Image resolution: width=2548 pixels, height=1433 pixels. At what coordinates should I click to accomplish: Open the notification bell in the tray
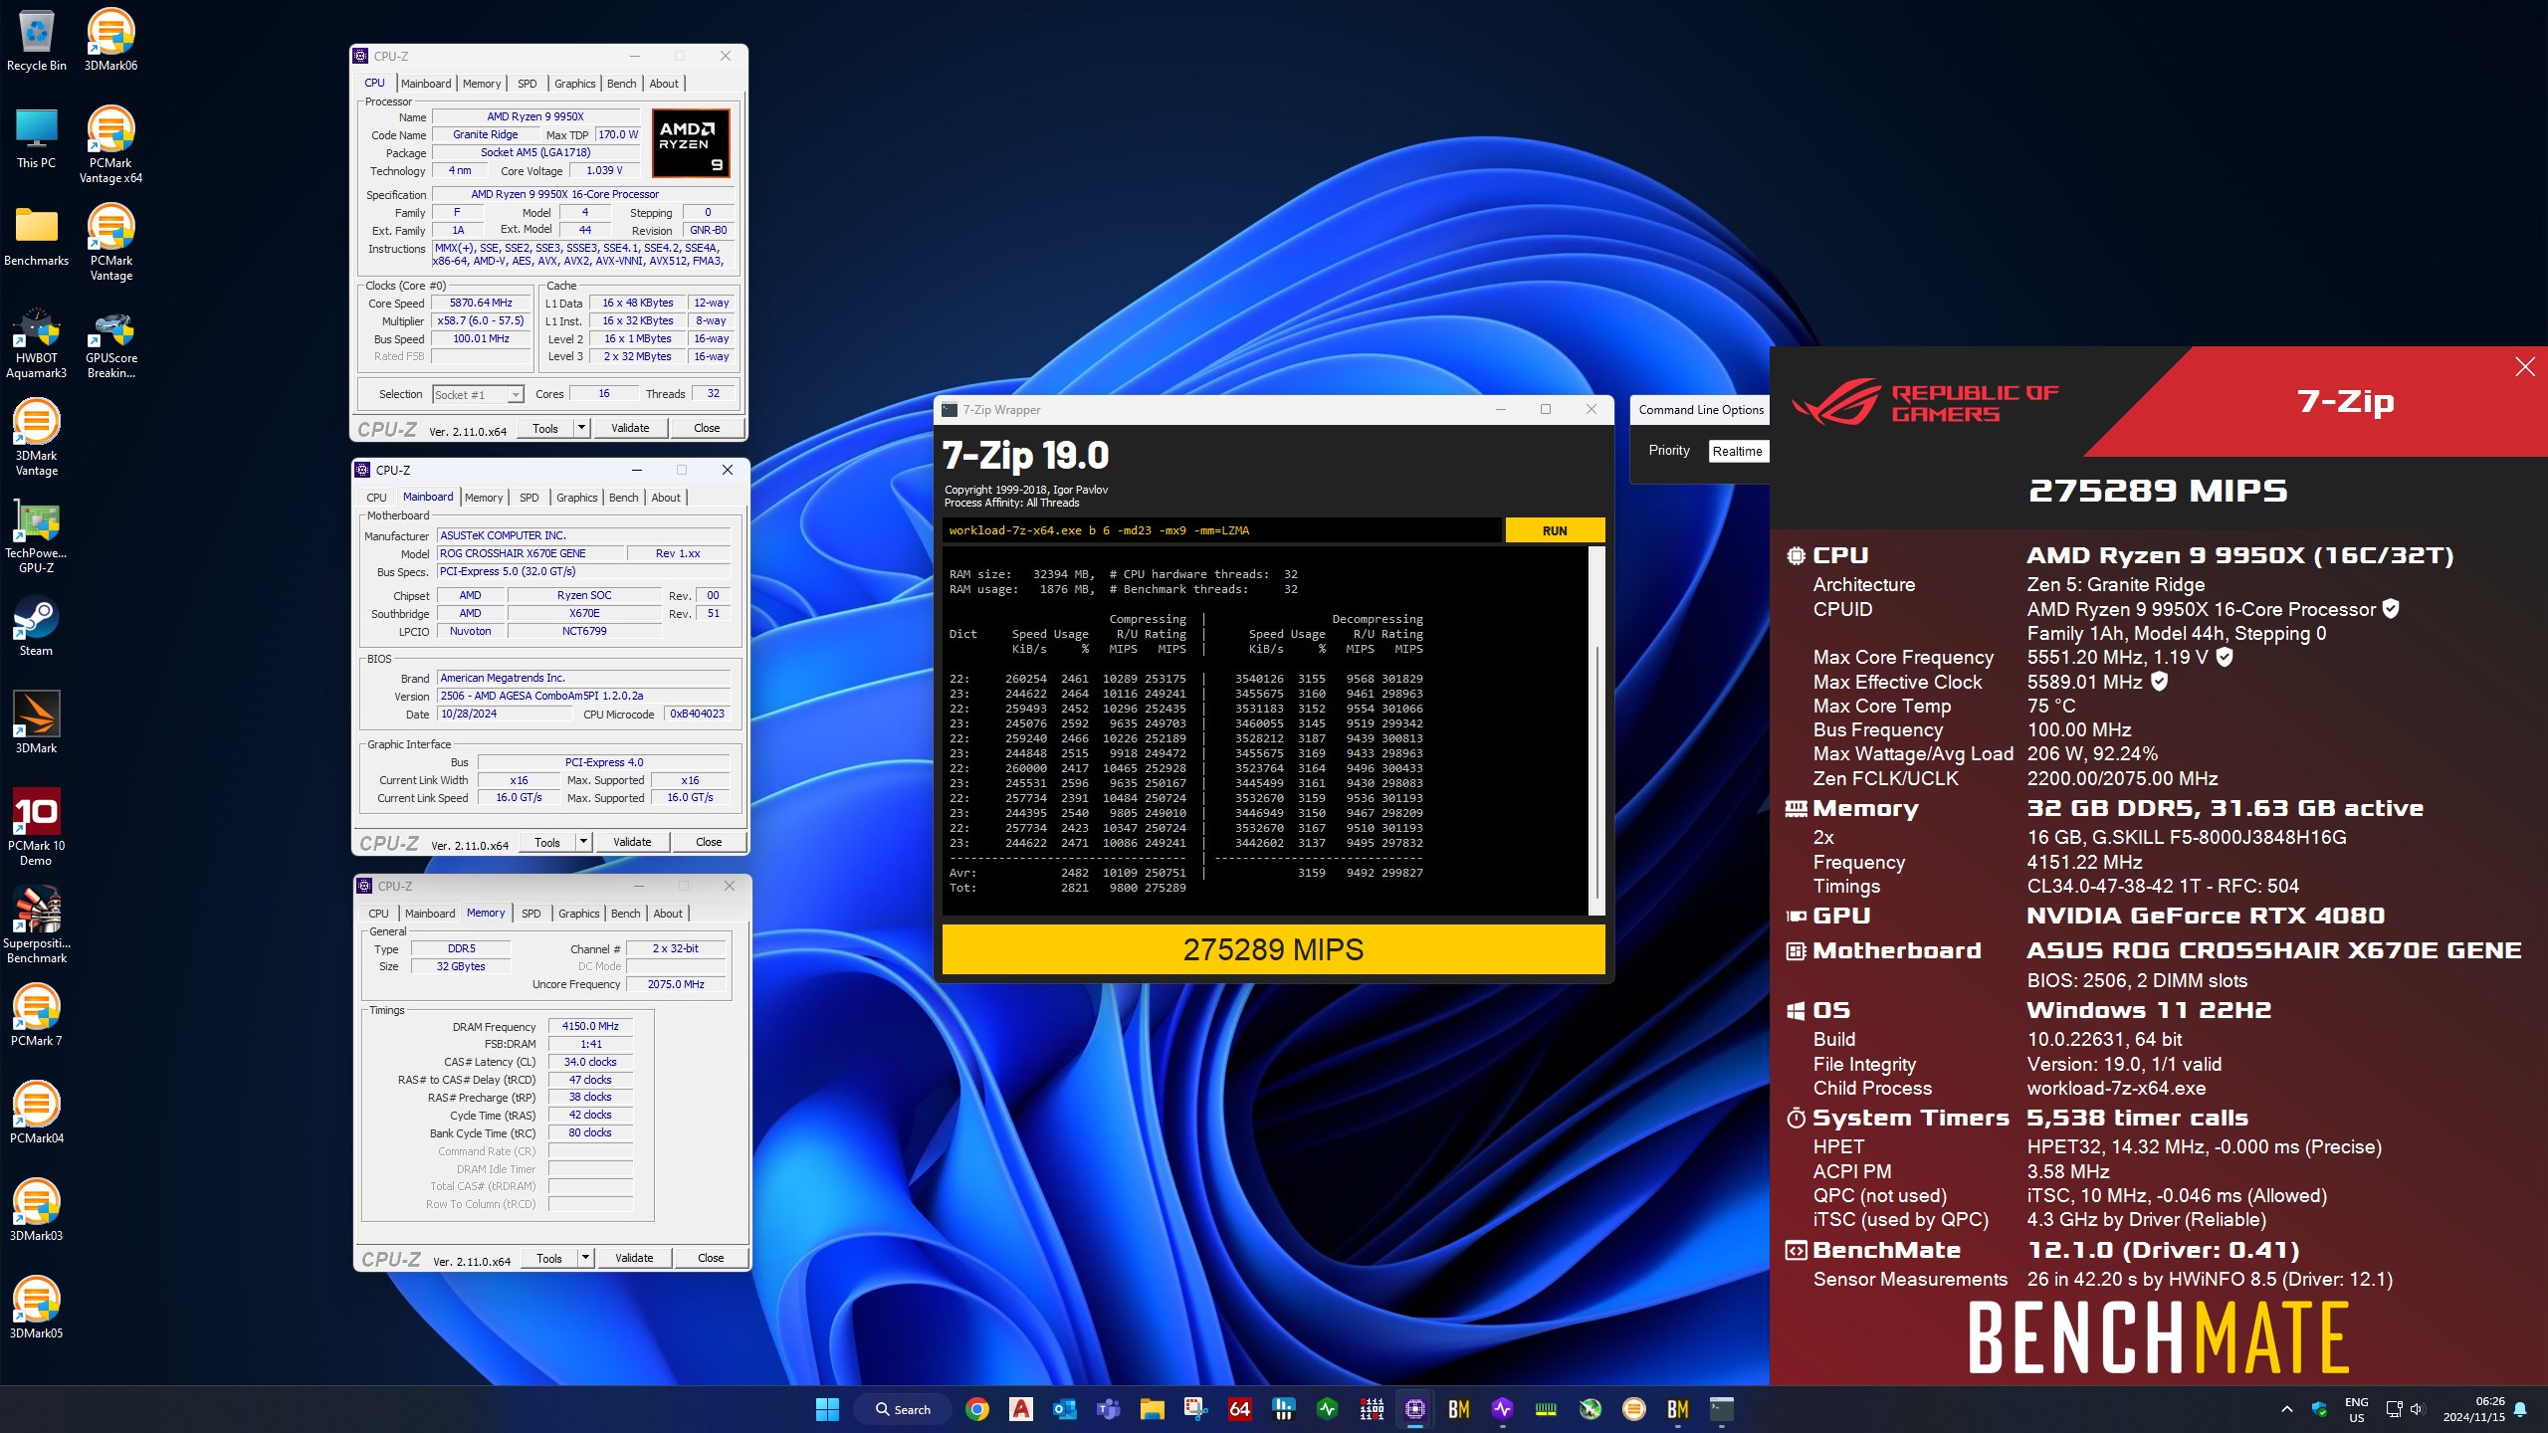pos(2520,1409)
